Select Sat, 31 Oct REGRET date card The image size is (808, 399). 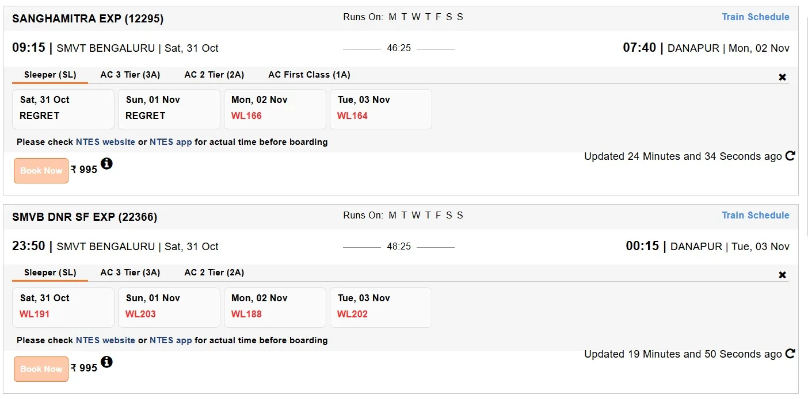click(x=63, y=109)
